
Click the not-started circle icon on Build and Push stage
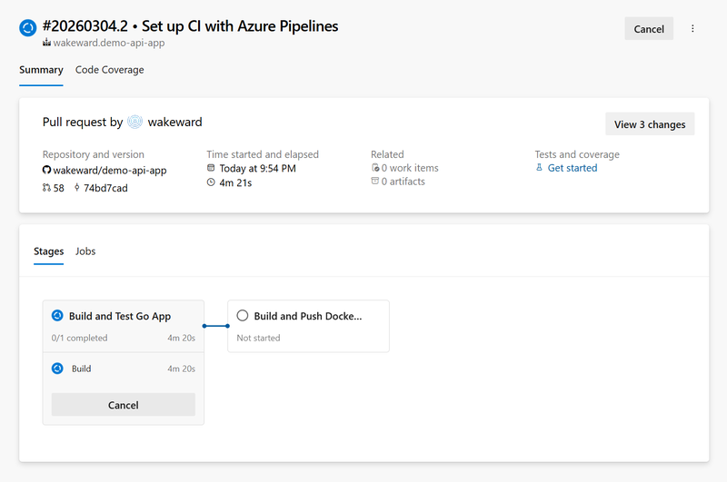tap(243, 316)
